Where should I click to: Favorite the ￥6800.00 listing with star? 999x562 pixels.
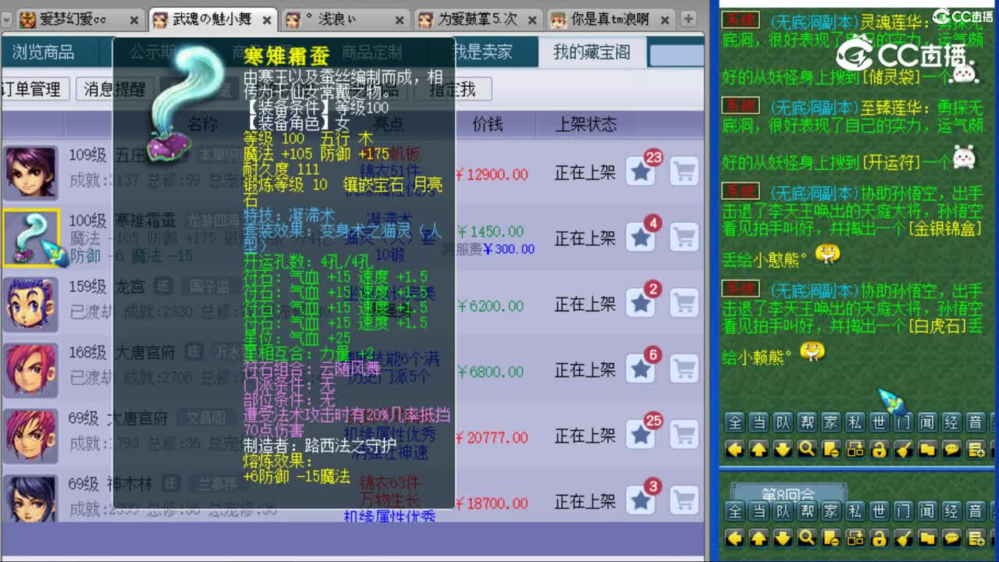pyautogui.click(x=641, y=368)
